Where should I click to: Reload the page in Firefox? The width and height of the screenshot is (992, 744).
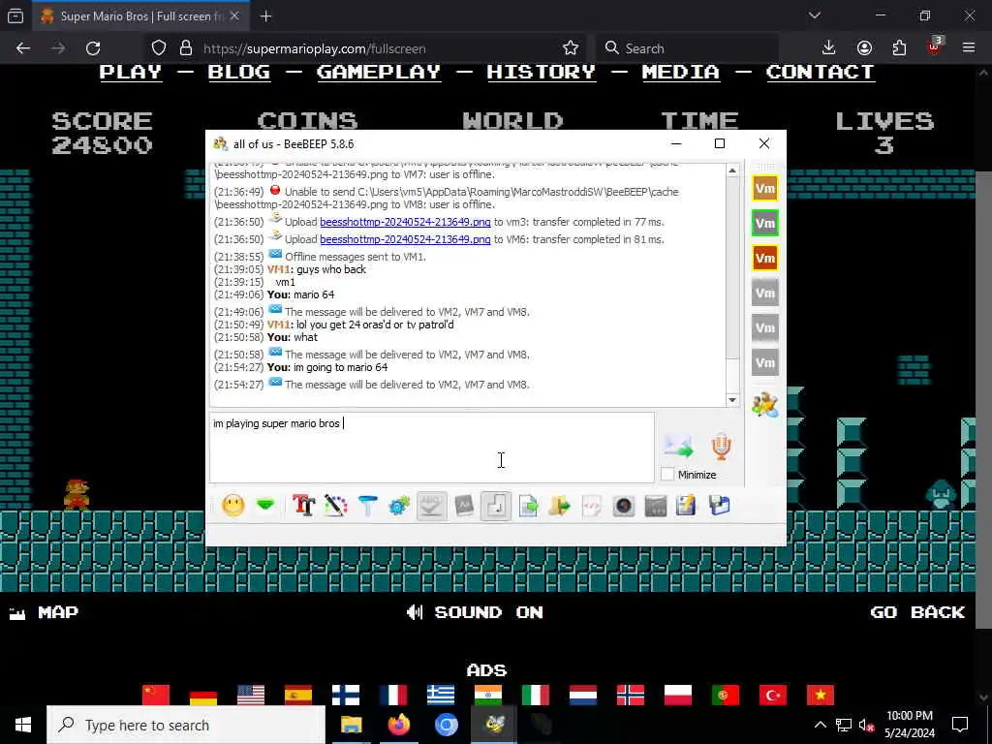pyautogui.click(x=93, y=48)
